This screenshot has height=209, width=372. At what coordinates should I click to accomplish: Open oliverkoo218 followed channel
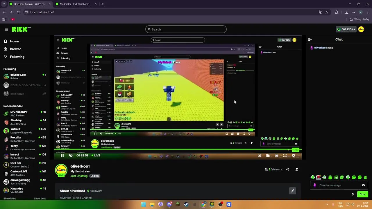(25, 76)
